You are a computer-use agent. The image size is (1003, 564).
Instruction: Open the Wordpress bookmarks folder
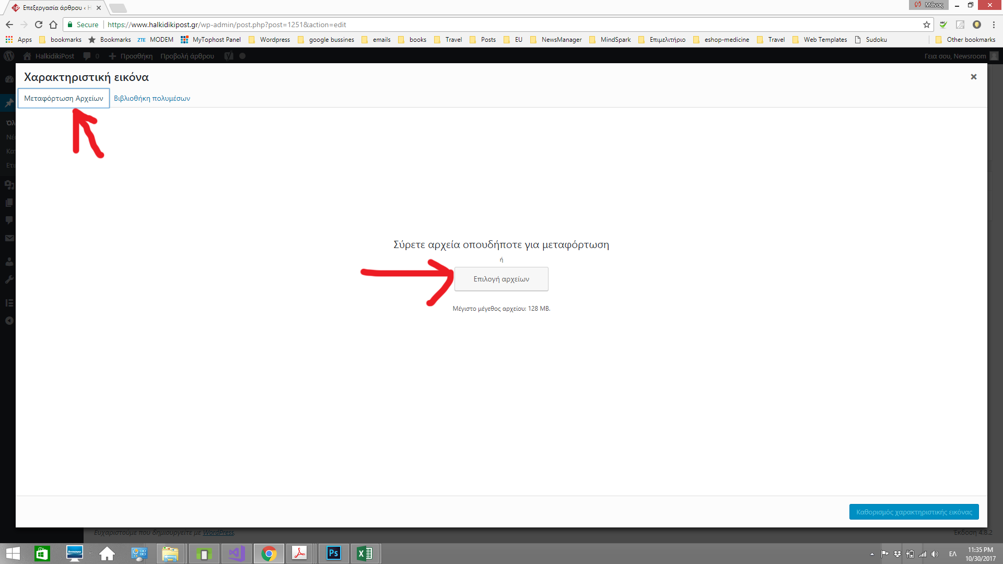[270, 40]
